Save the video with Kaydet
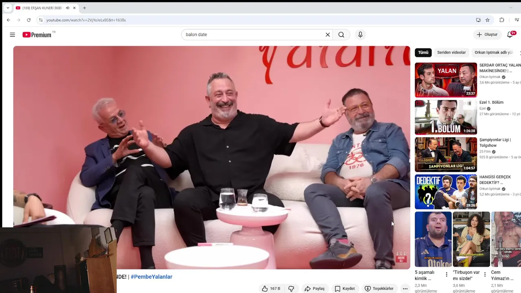Image resolution: width=521 pixels, height=293 pixels. [x=345, y=289]
